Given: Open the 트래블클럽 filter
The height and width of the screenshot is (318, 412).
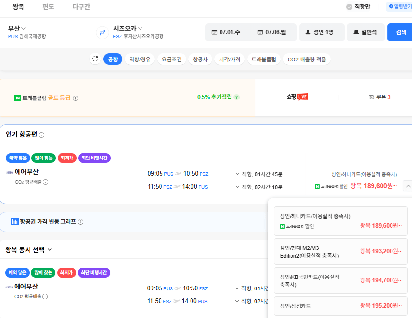Looking at the screenshot, I should pyautogui.click(x=264, y=60).
